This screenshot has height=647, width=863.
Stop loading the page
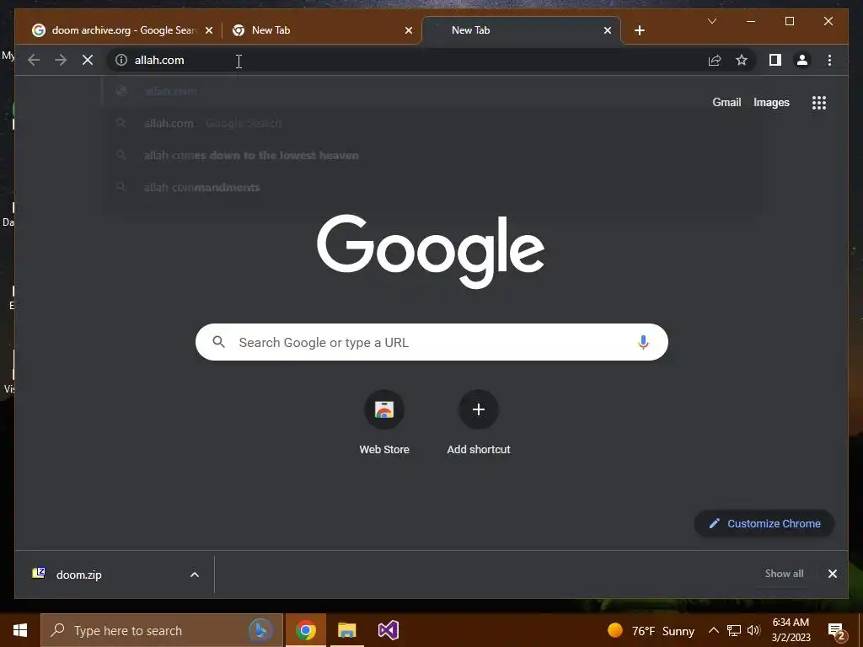pyautogui.click(x=88, y=60)
